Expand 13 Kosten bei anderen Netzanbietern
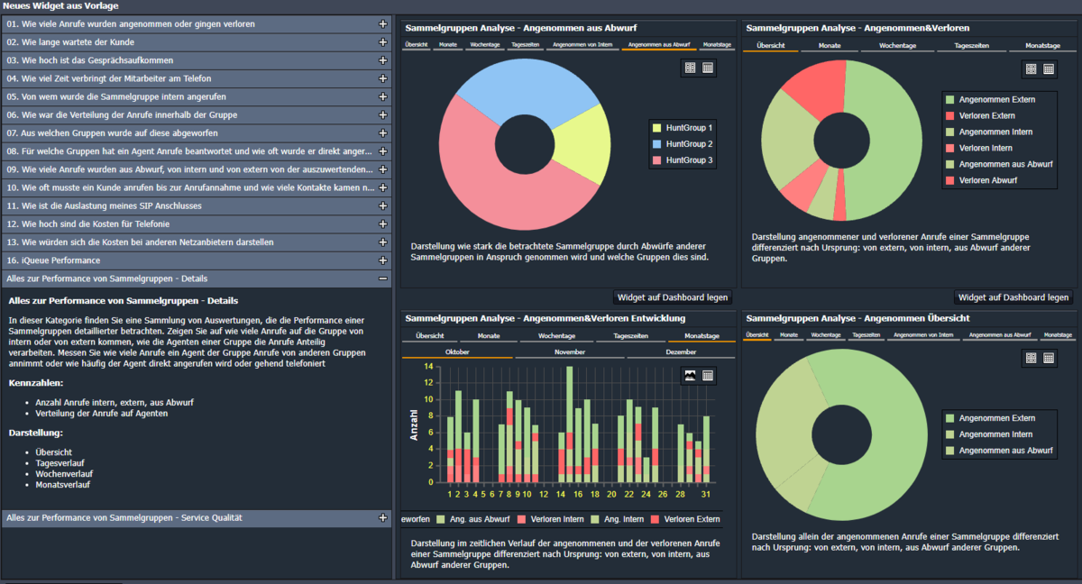Viewport: 1082px width, 584px height. pos(383,242)
